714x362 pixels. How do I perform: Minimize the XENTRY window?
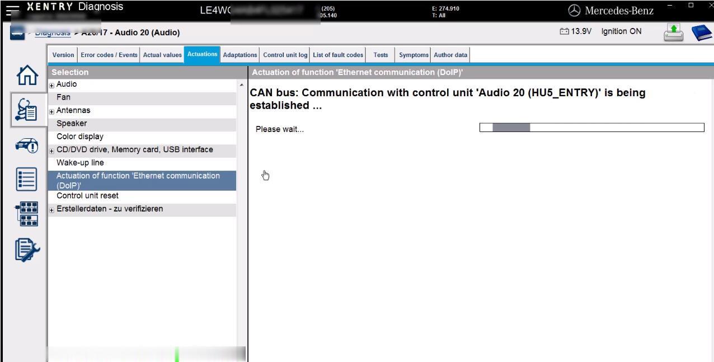(x=670, y=7)
